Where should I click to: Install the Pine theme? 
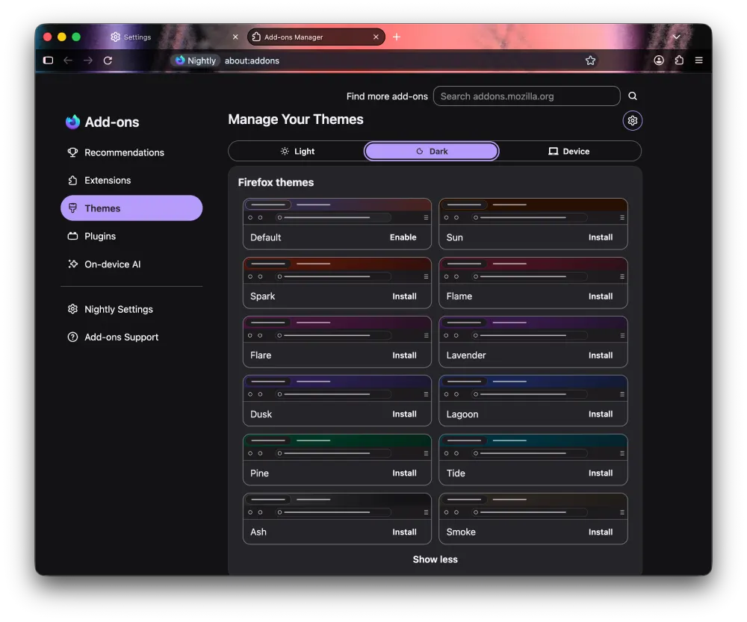pos(404,473)
